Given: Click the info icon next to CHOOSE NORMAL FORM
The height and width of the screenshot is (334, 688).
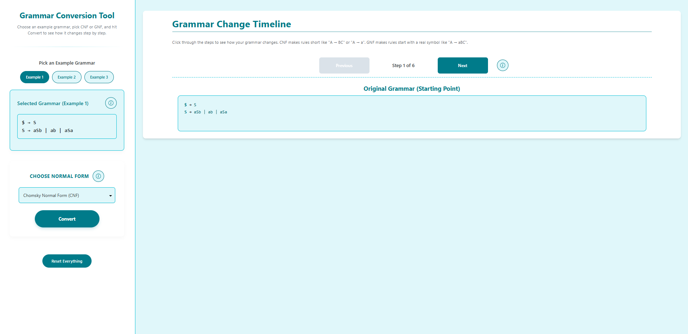Looking at the screenshot, I should [x=98, y=176].
